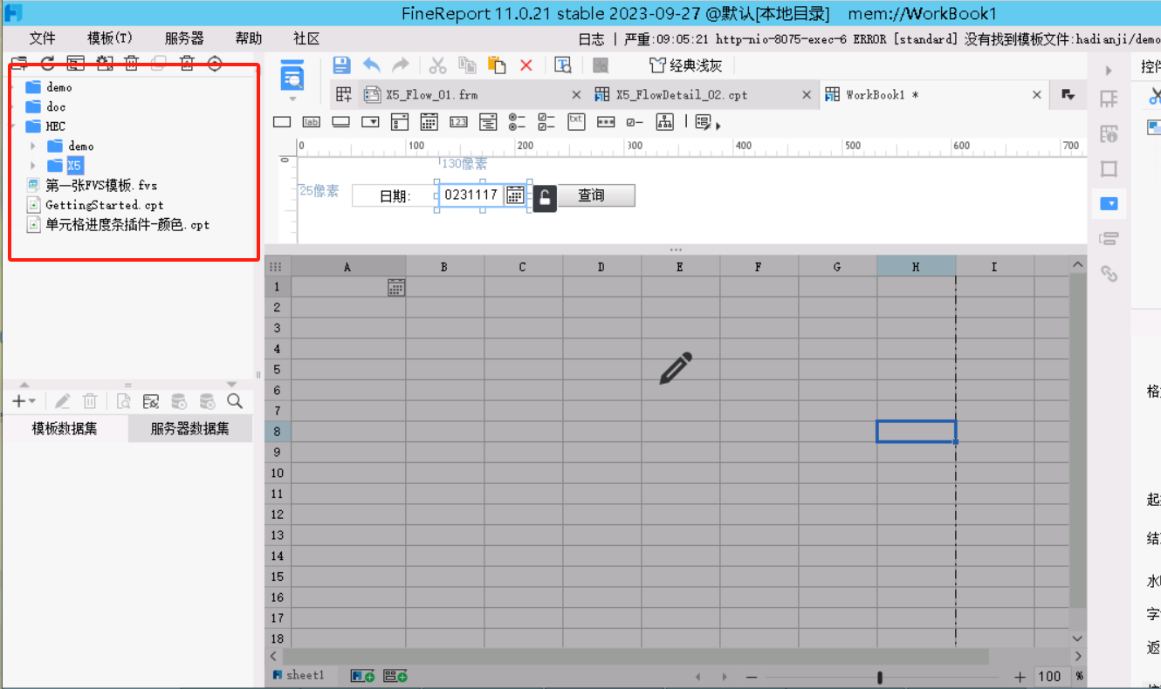Click the 经典浅灰 theme button
The height and width of the screenshot is (689, 1161).
tap(686, 65)
